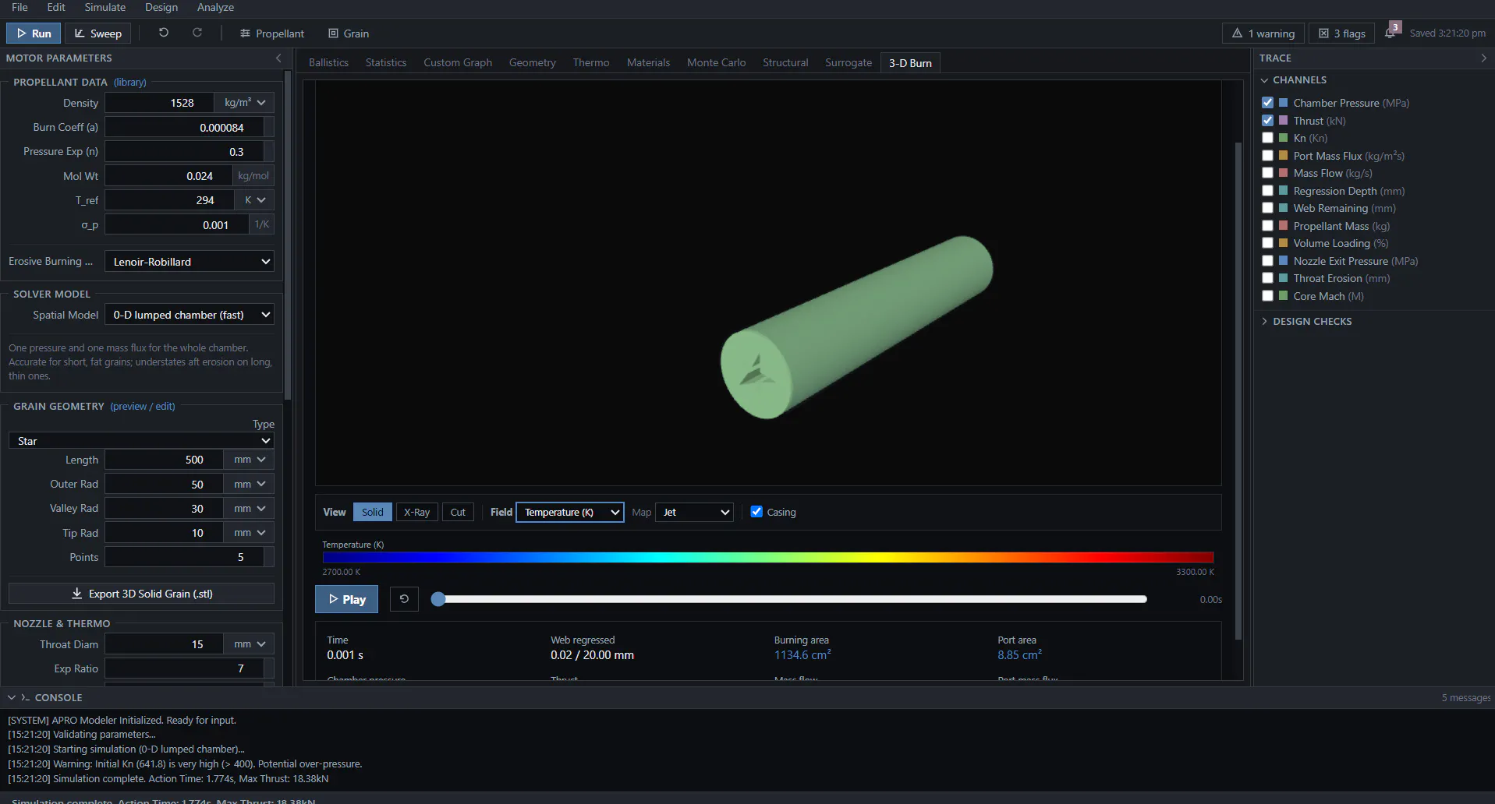1495x804 pixels.
Task: Open the Analyze menu
Action: pyautogui.click(x=215, y=8)
